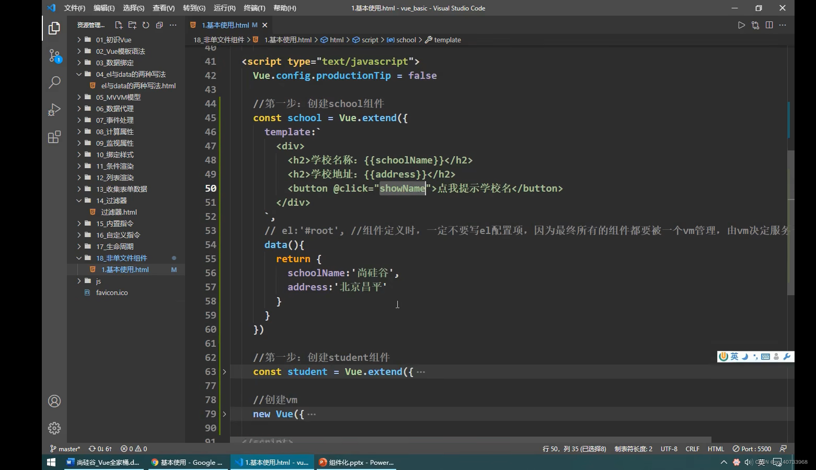Open the Search view in activity bar
Screen dimensions: 816x470
(54, 82)
